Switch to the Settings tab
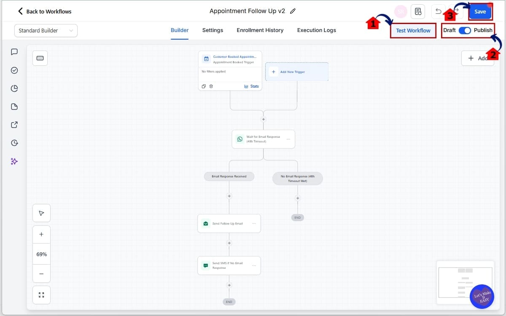Image resolution: width=506 pixels, height=316 pixels. [213, 30]
